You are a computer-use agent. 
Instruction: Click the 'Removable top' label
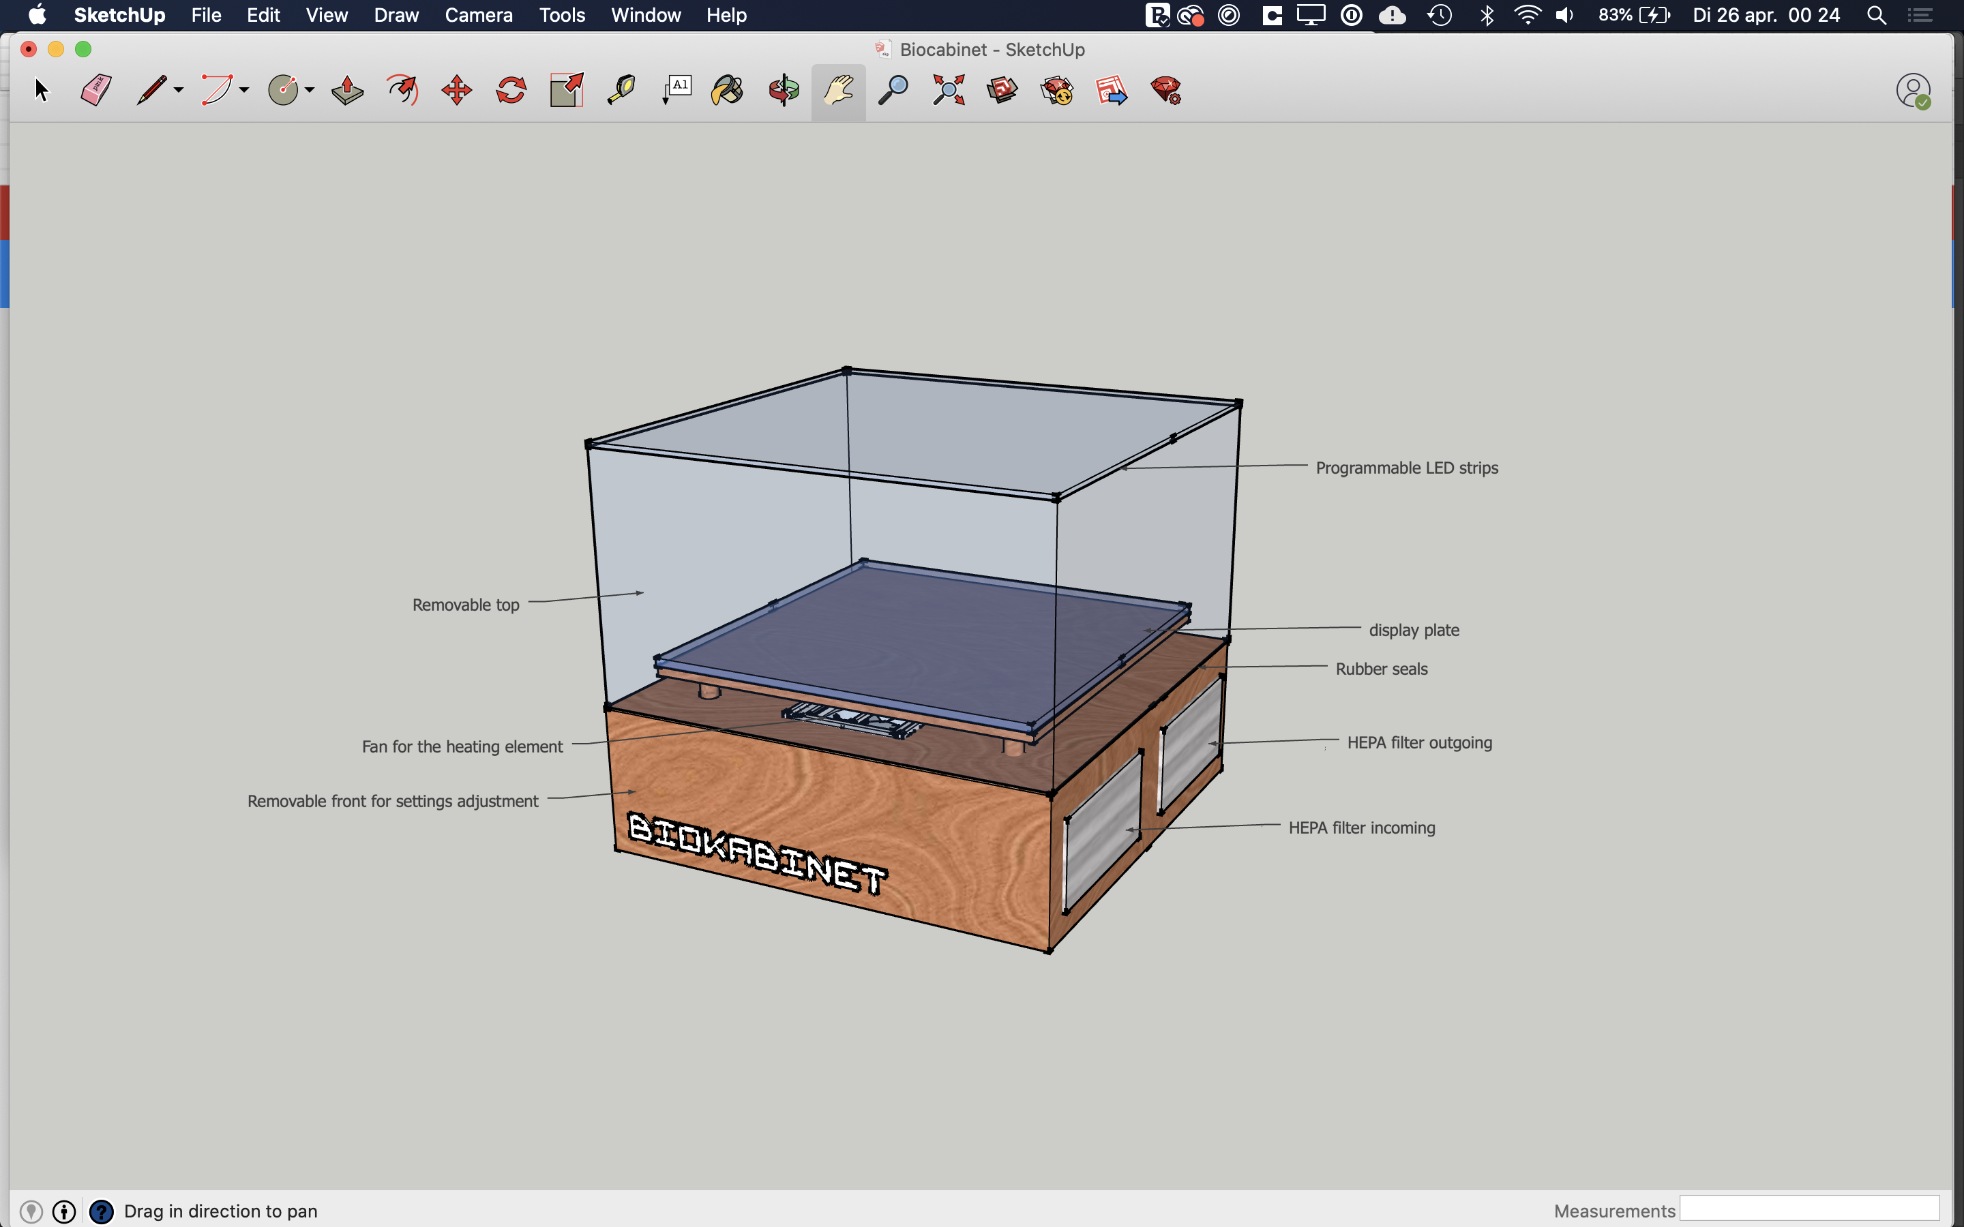point(466,605)
